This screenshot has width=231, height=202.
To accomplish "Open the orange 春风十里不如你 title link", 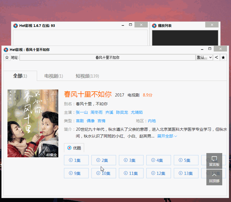I will click(x=88, y=94).
